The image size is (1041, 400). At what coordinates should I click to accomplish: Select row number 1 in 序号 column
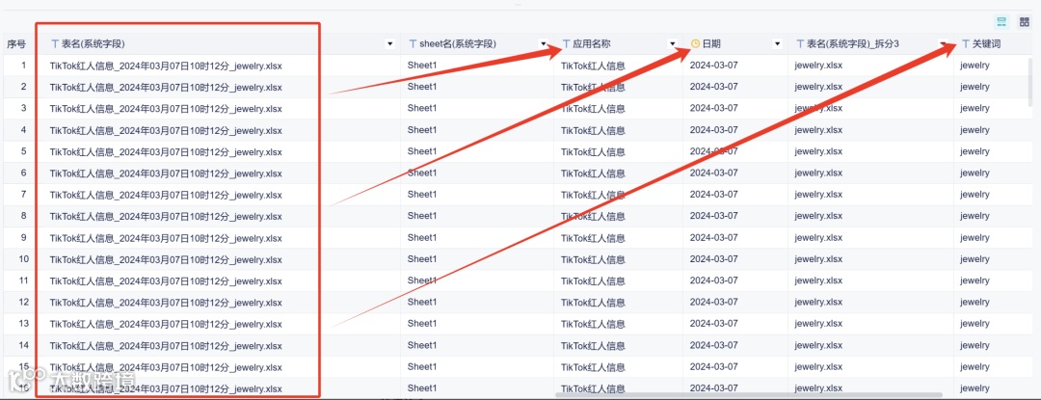(24, 65)
